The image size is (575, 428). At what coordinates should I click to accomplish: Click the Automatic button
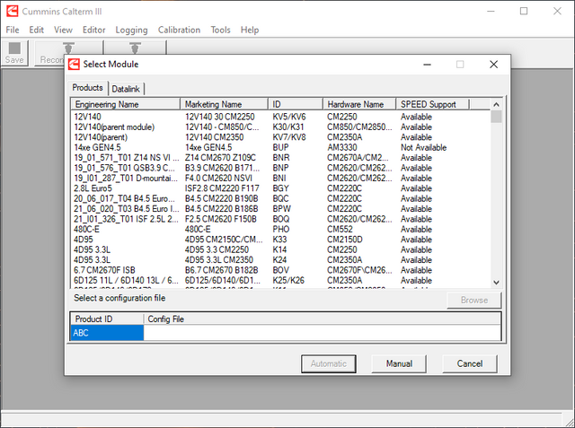tap(329, 363)
